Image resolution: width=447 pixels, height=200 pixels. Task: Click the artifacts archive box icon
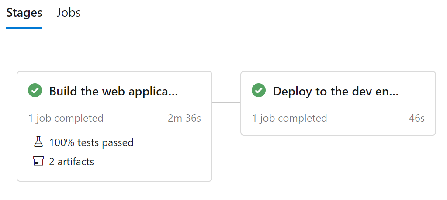(x=39, y=161)
